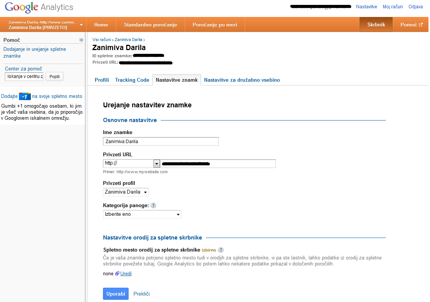Expand the Privzeti profil dropdown
The width and height of the screenshot is (430, 302).
tap(126, 192)
